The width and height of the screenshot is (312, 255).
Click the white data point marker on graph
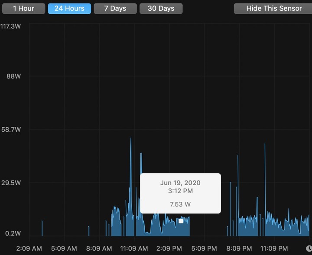181,221
